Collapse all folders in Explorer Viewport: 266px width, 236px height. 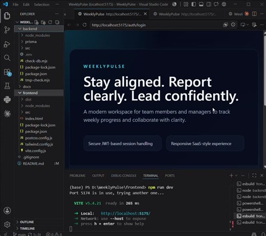[x=57, y=22]
